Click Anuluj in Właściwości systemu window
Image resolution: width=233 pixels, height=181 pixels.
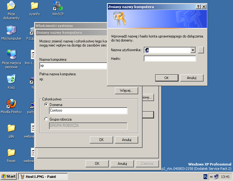point(122,164)
